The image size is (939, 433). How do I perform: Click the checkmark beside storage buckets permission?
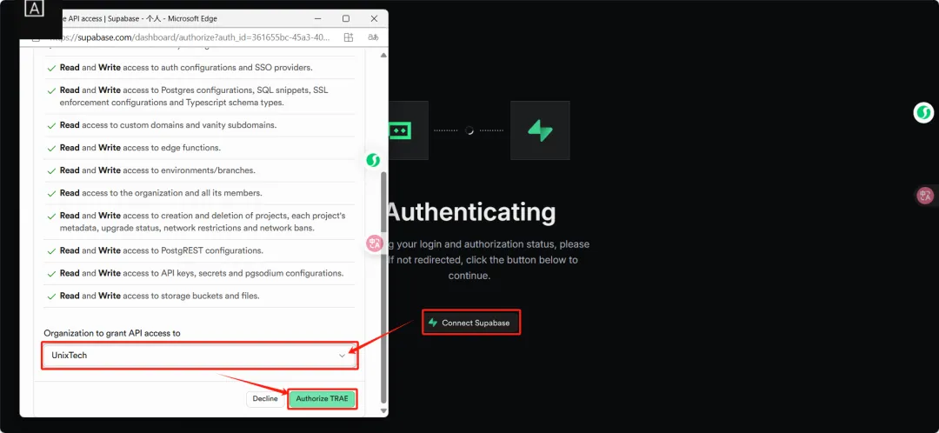(x=51, y=296)
